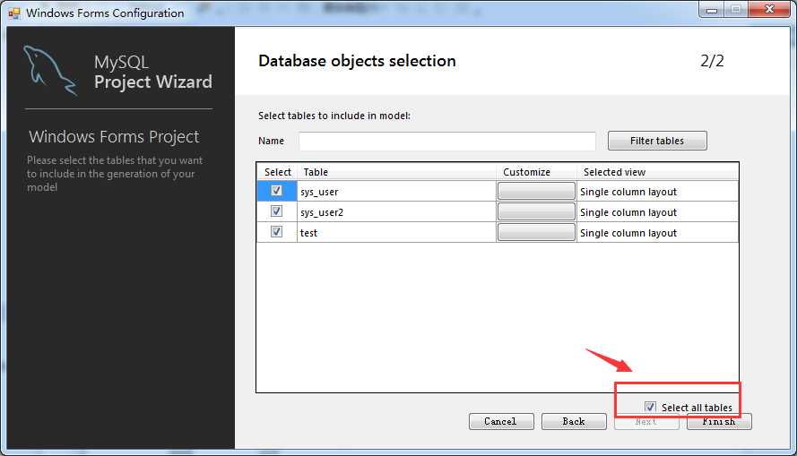Click Single column layout for test

[x=658, y=233]
